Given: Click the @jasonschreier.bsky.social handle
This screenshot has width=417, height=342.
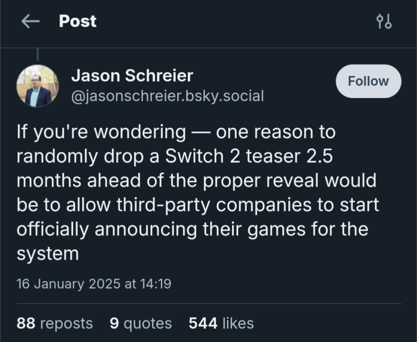Looking at the screenshot, I should 167,96.
